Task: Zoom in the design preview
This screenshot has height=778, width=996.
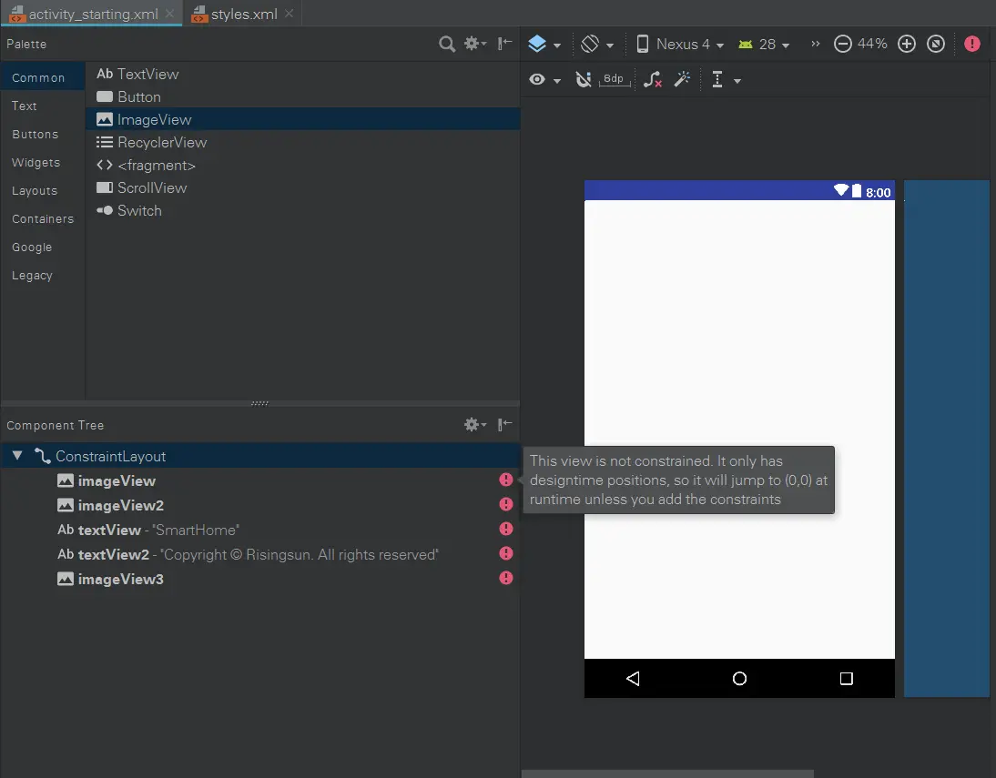Action: click(907, 44)
